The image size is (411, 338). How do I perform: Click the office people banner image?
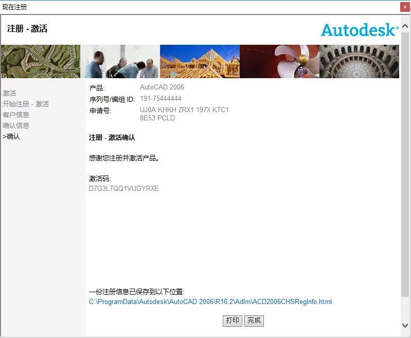pos(120,61)
